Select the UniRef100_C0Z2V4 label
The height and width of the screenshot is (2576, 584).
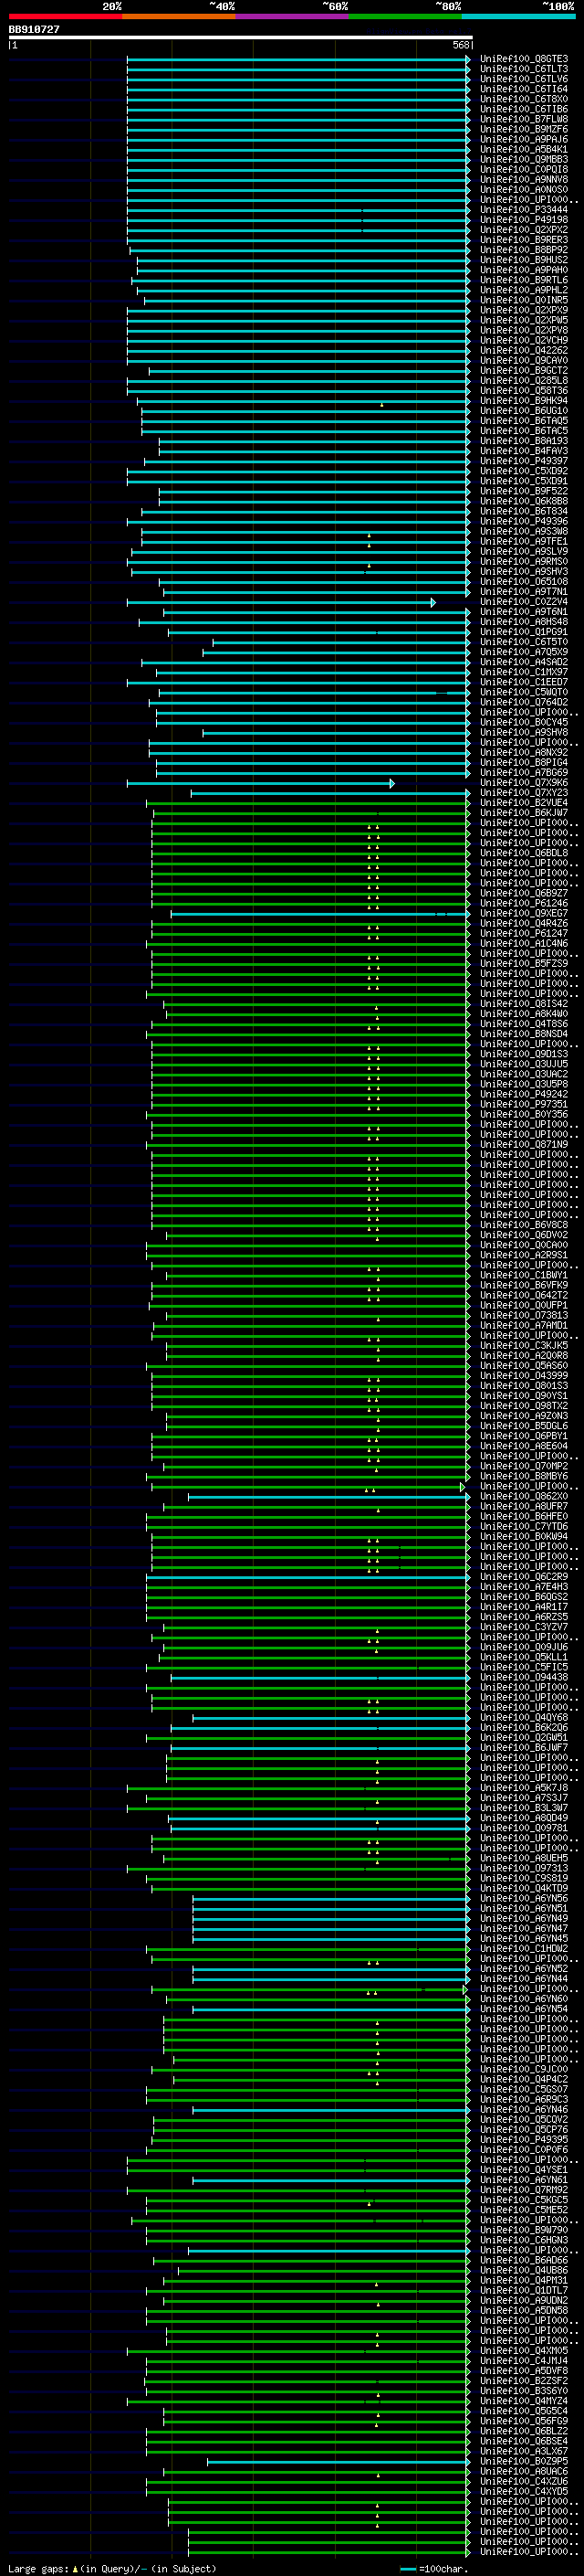524,602
